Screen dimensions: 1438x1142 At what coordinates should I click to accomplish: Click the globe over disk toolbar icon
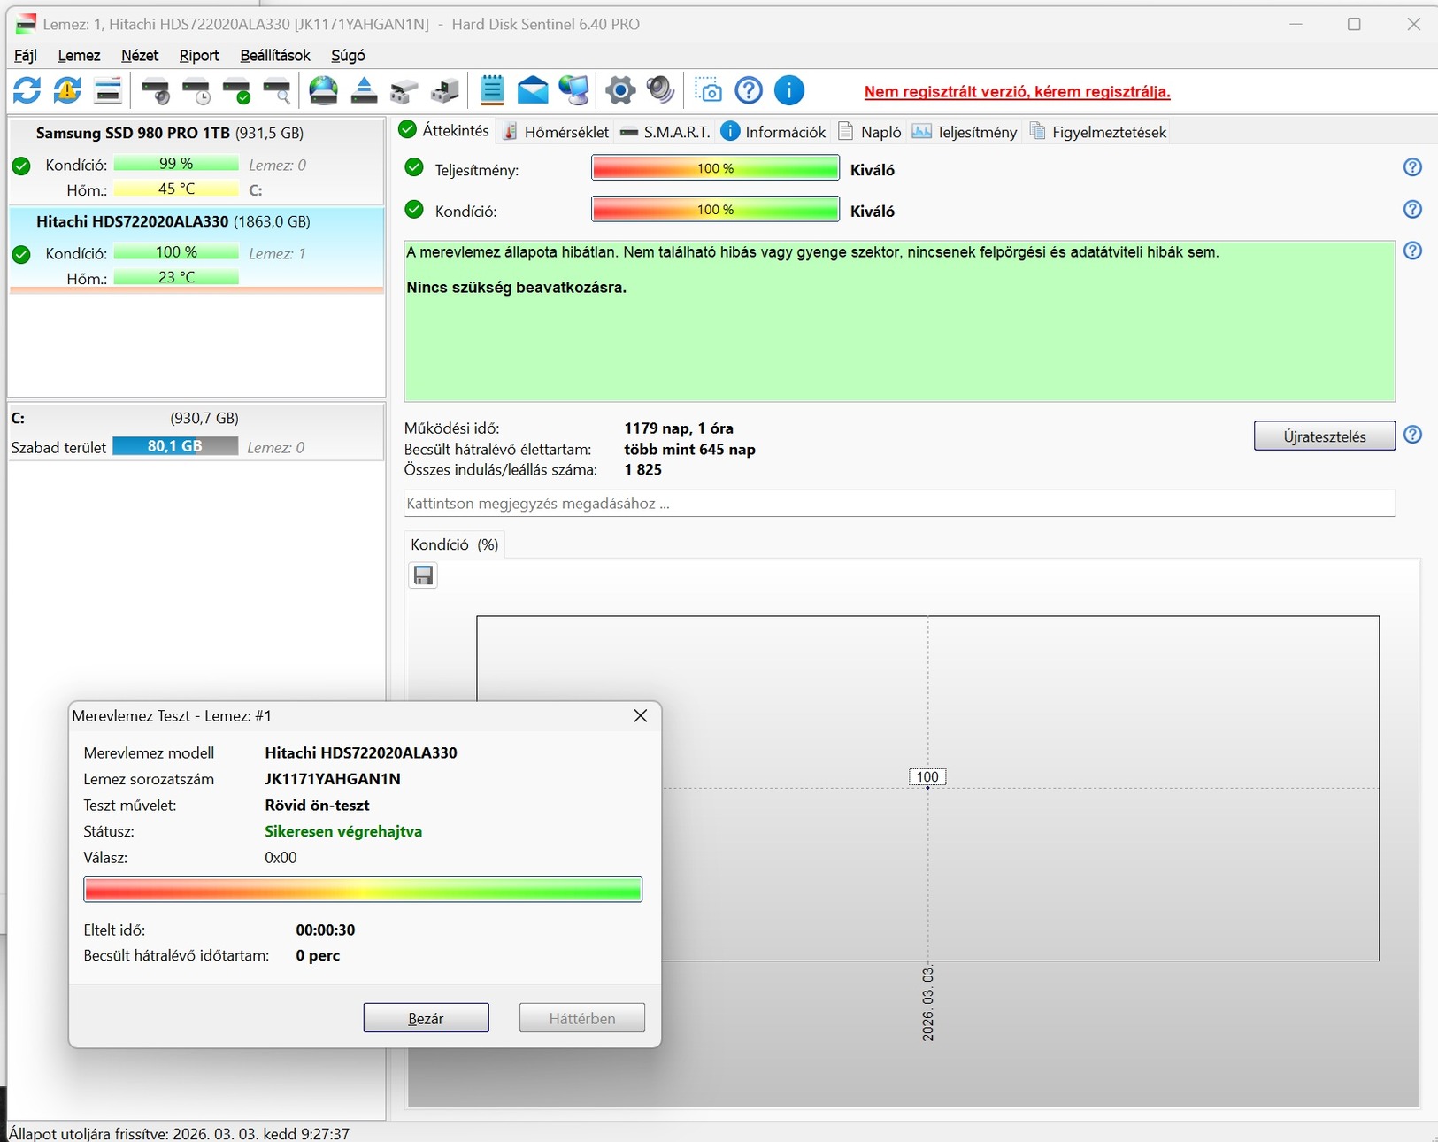click(324, 90)
